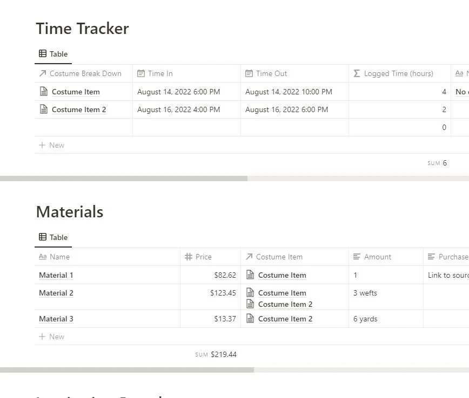The height and width of the screenshot is (398, 469).
Task: Open Costume Item 2 in Time Tracker second row
Action: 79,110
